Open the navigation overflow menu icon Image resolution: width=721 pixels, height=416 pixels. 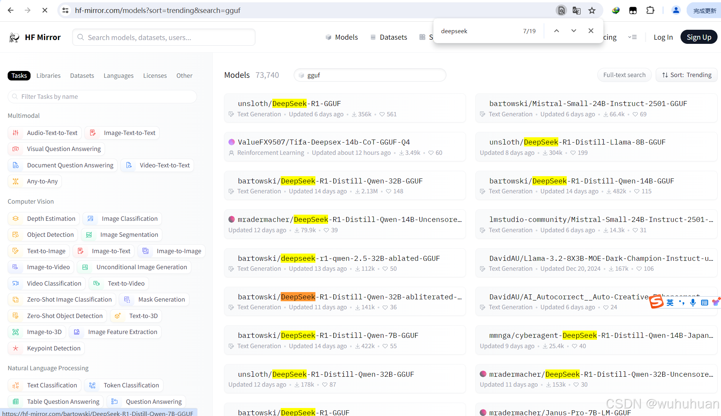[632, 37]
